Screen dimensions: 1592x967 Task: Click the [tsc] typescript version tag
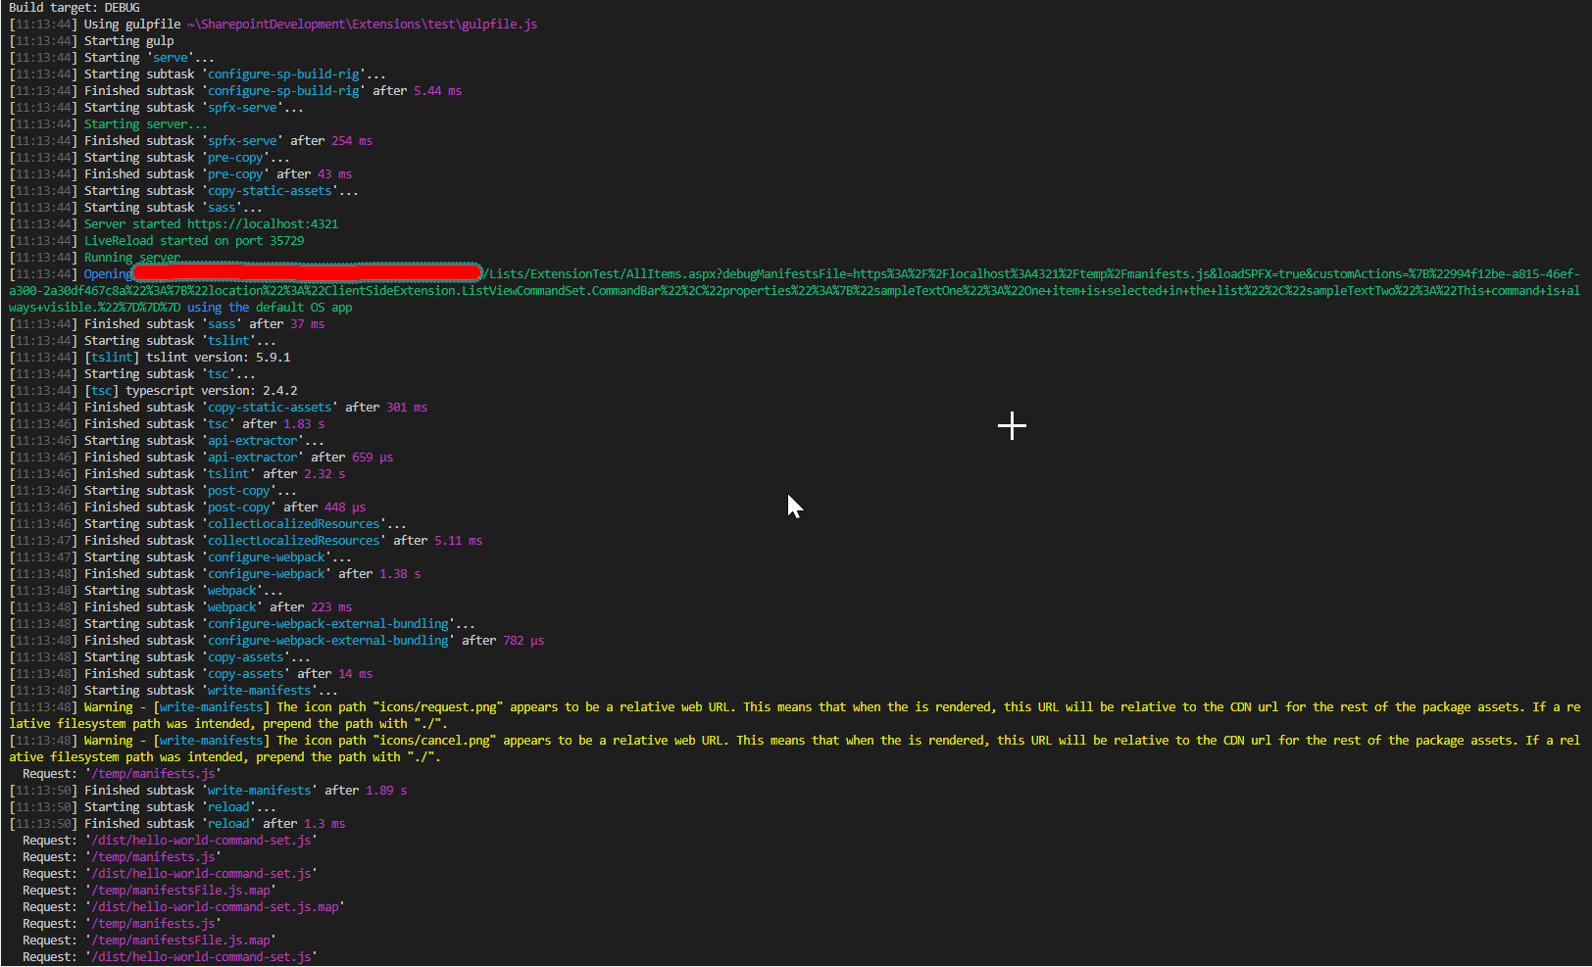pyautogui.click(x=101, y=390)
